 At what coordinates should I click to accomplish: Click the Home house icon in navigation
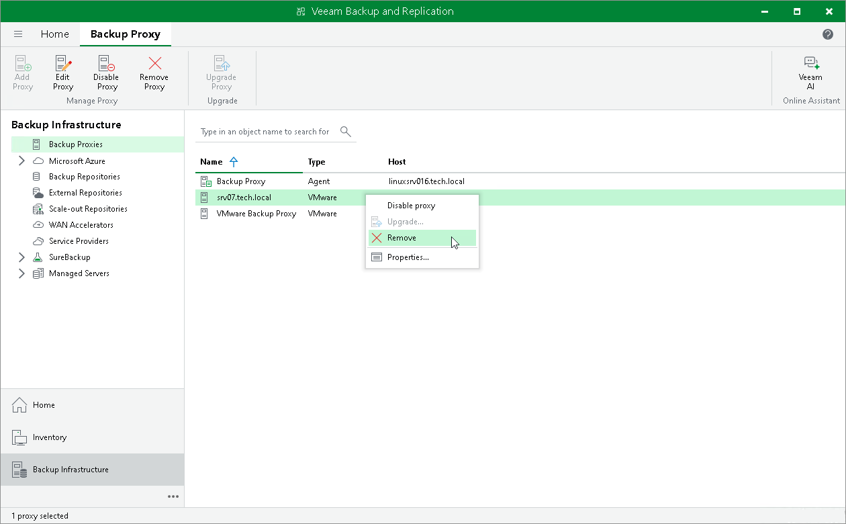(x=19, y=405)
